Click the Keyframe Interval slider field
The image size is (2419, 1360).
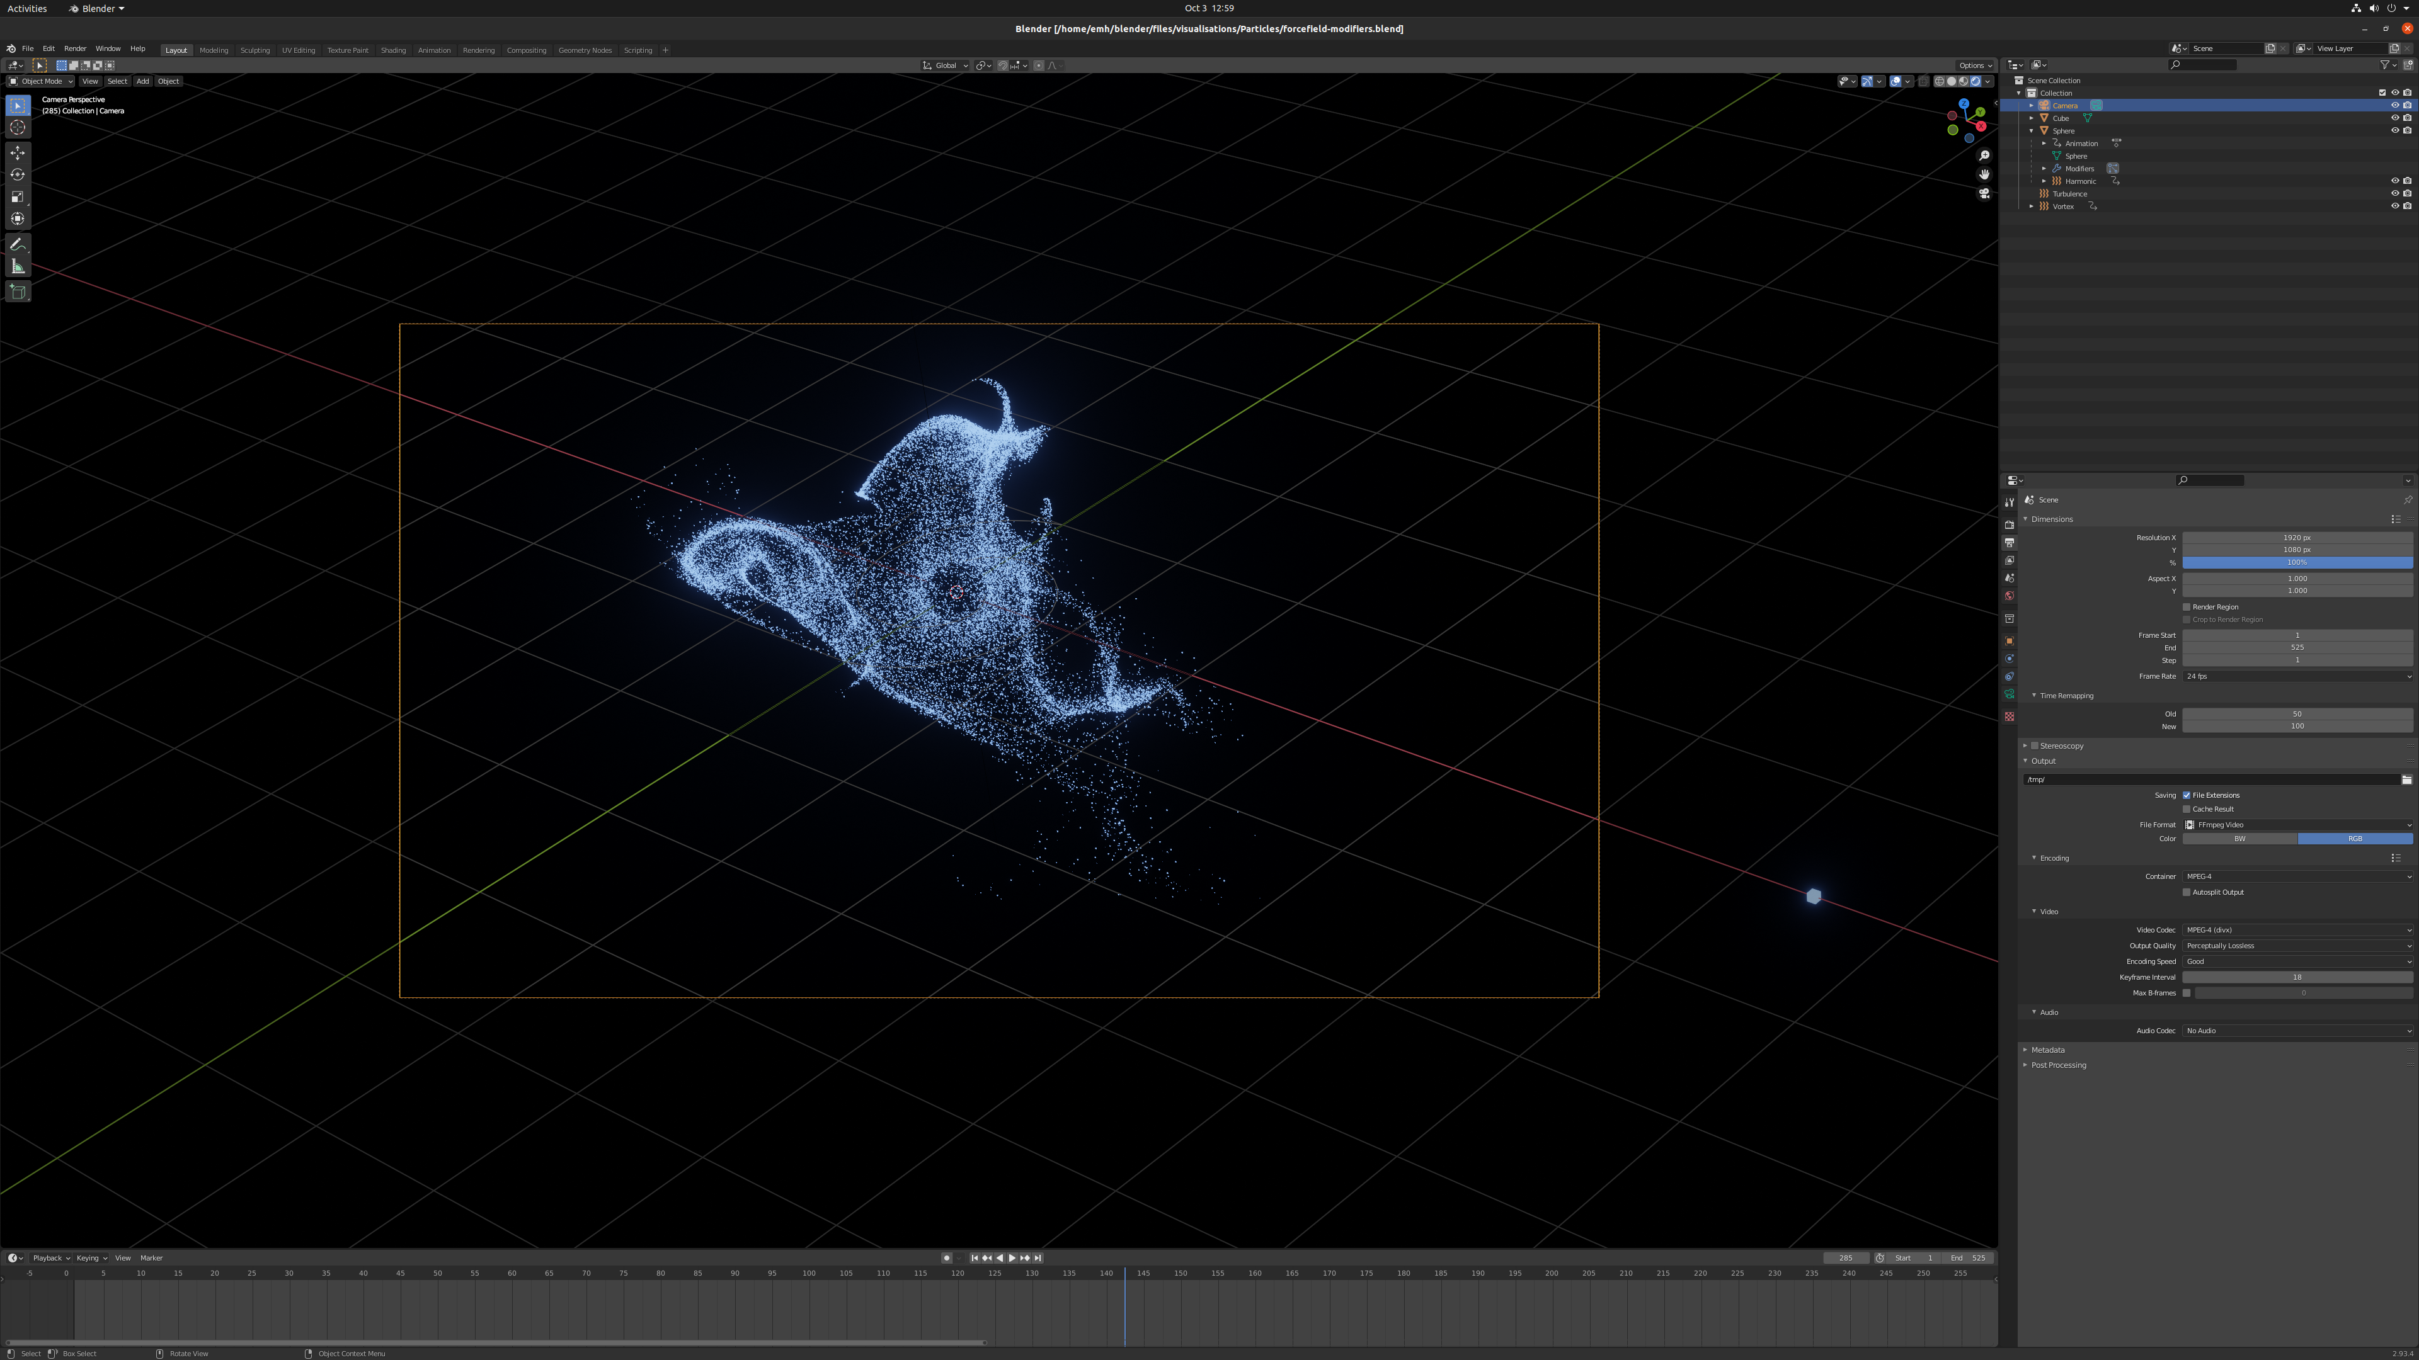(2297, 978)
